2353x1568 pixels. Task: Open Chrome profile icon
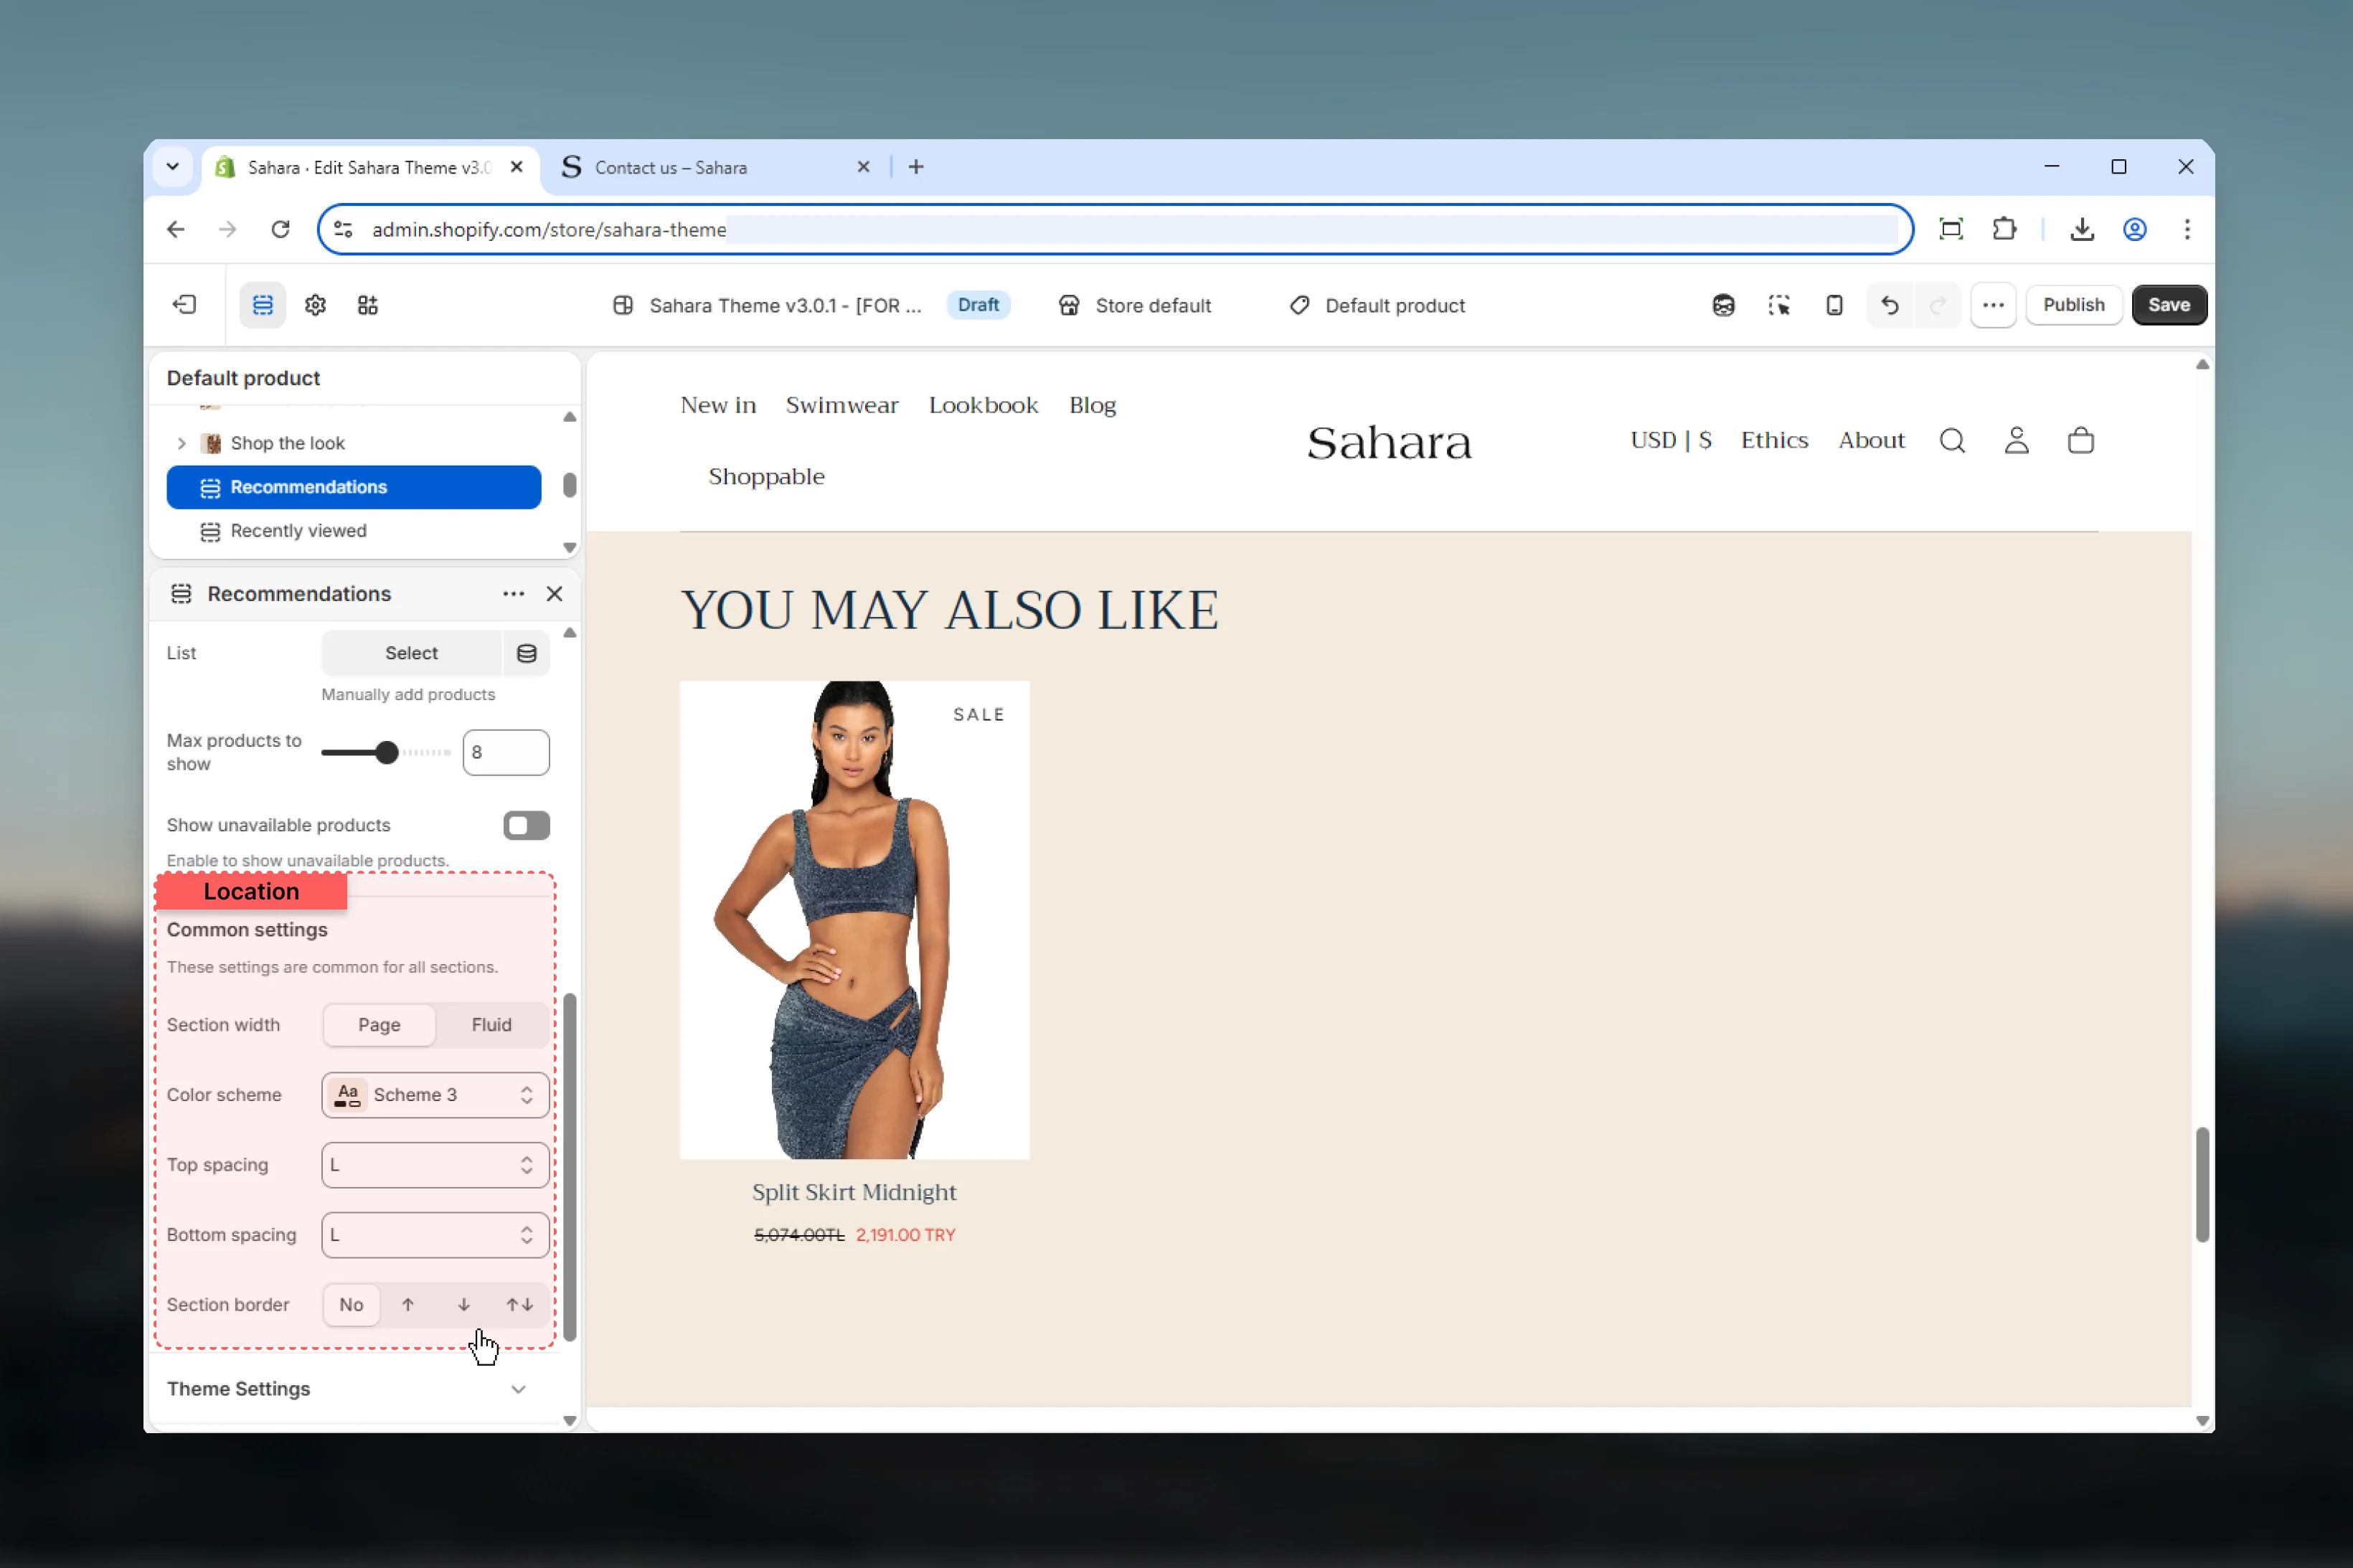click(2134, 229)
